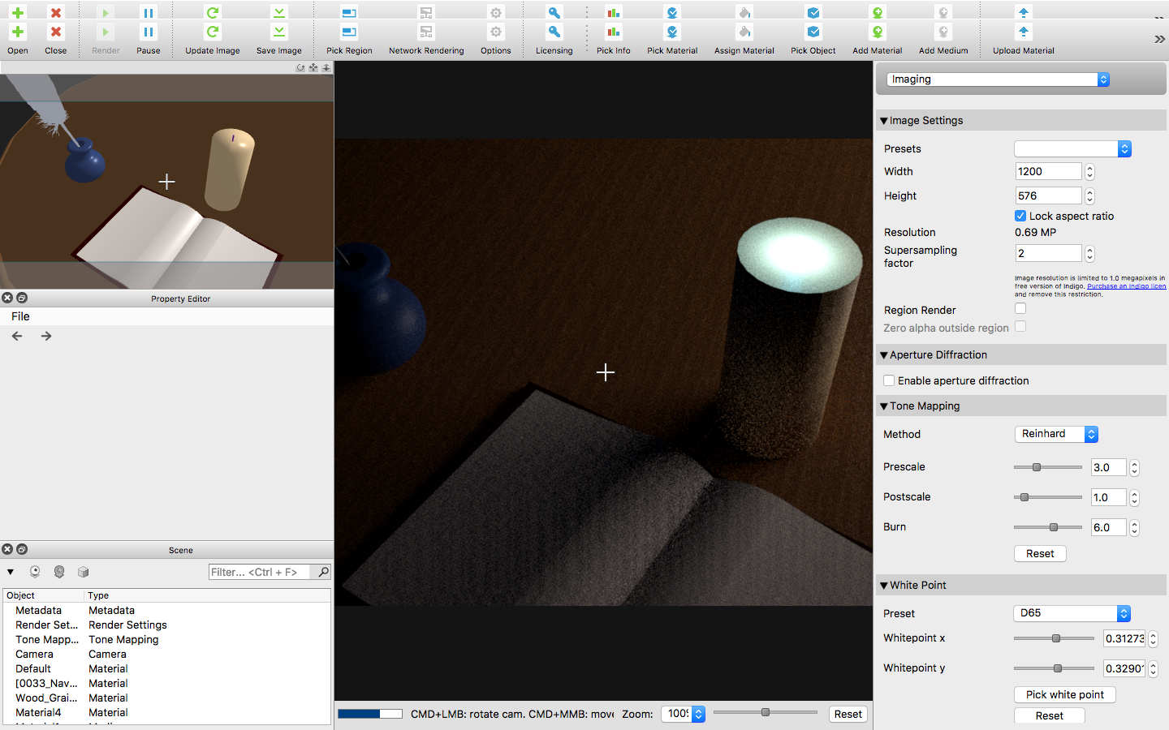Click the Purchase an Indigo licence link
The image size is (1169, 730).
[1126, 286]
